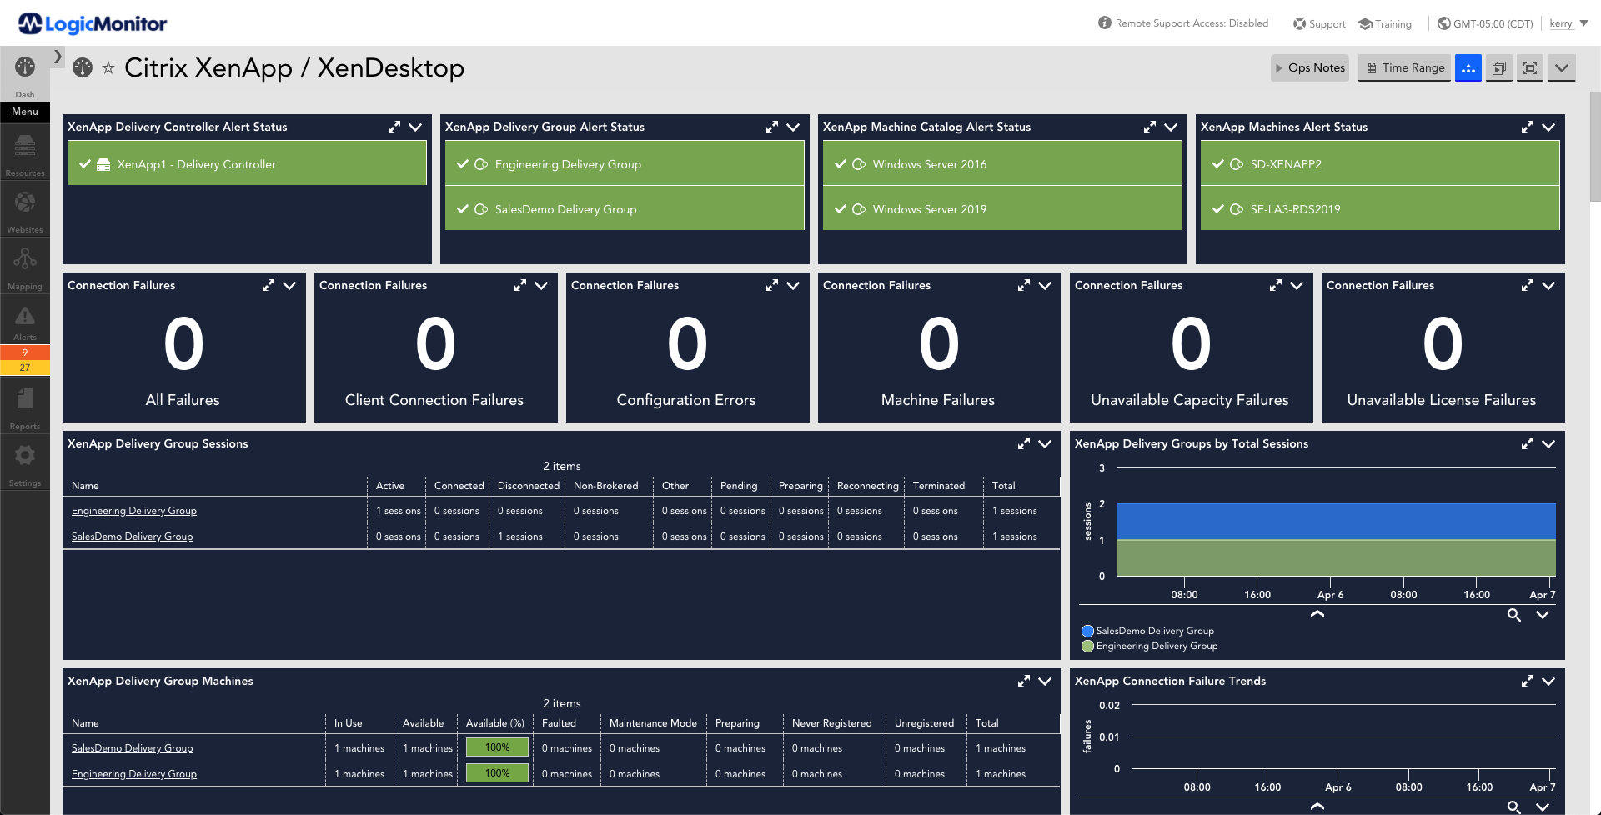Expand the kerry user dropdown
This screenshot has width=1601, height=815.
pos(1568,23)
